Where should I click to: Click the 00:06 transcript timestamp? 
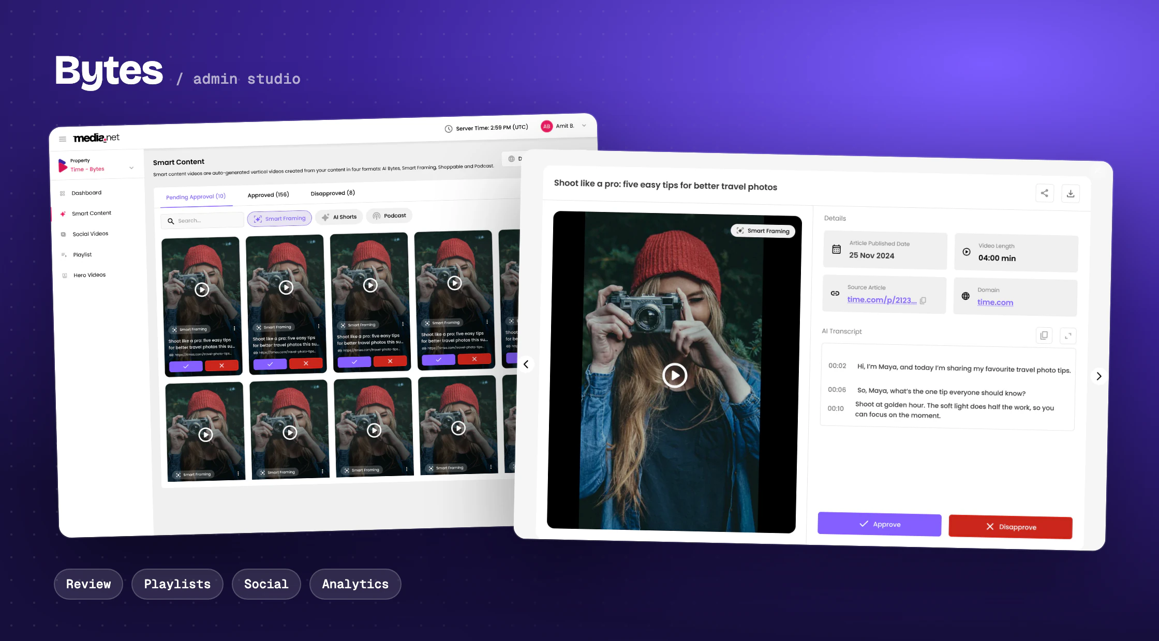pos(837,389)
